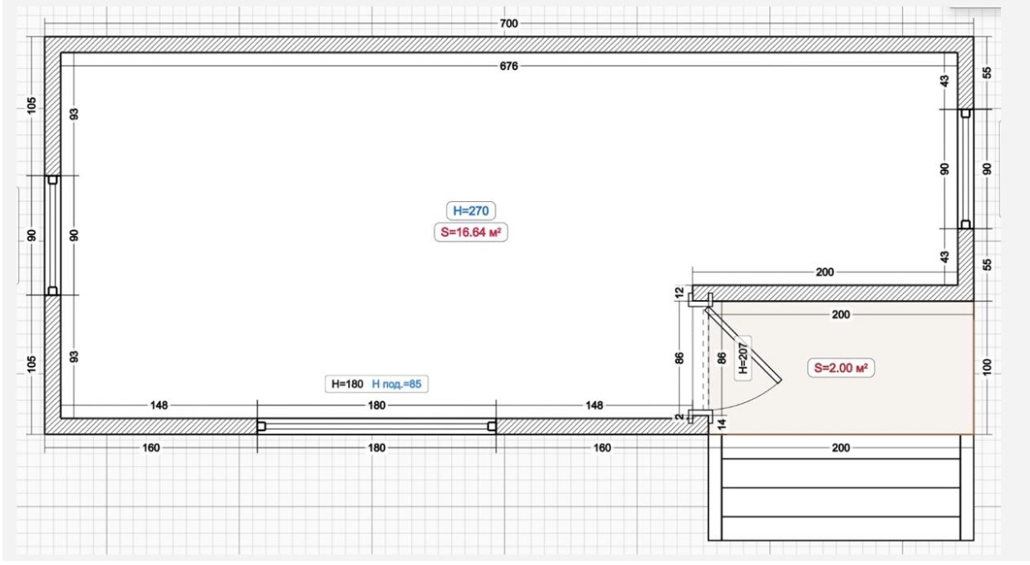Select the porch staircase steps
The height and width of the screenshot is (565, 1030).
tap(840, 487)
